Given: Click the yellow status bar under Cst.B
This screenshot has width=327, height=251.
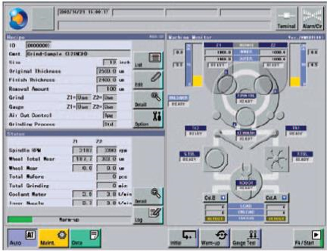Looking at the screenshot, I should coord(215,219).
